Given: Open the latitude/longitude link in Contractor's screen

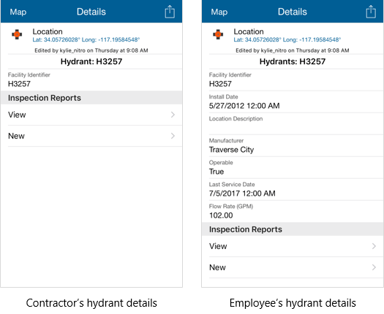Looking at the screenshot, I should (x=86, y=39).
